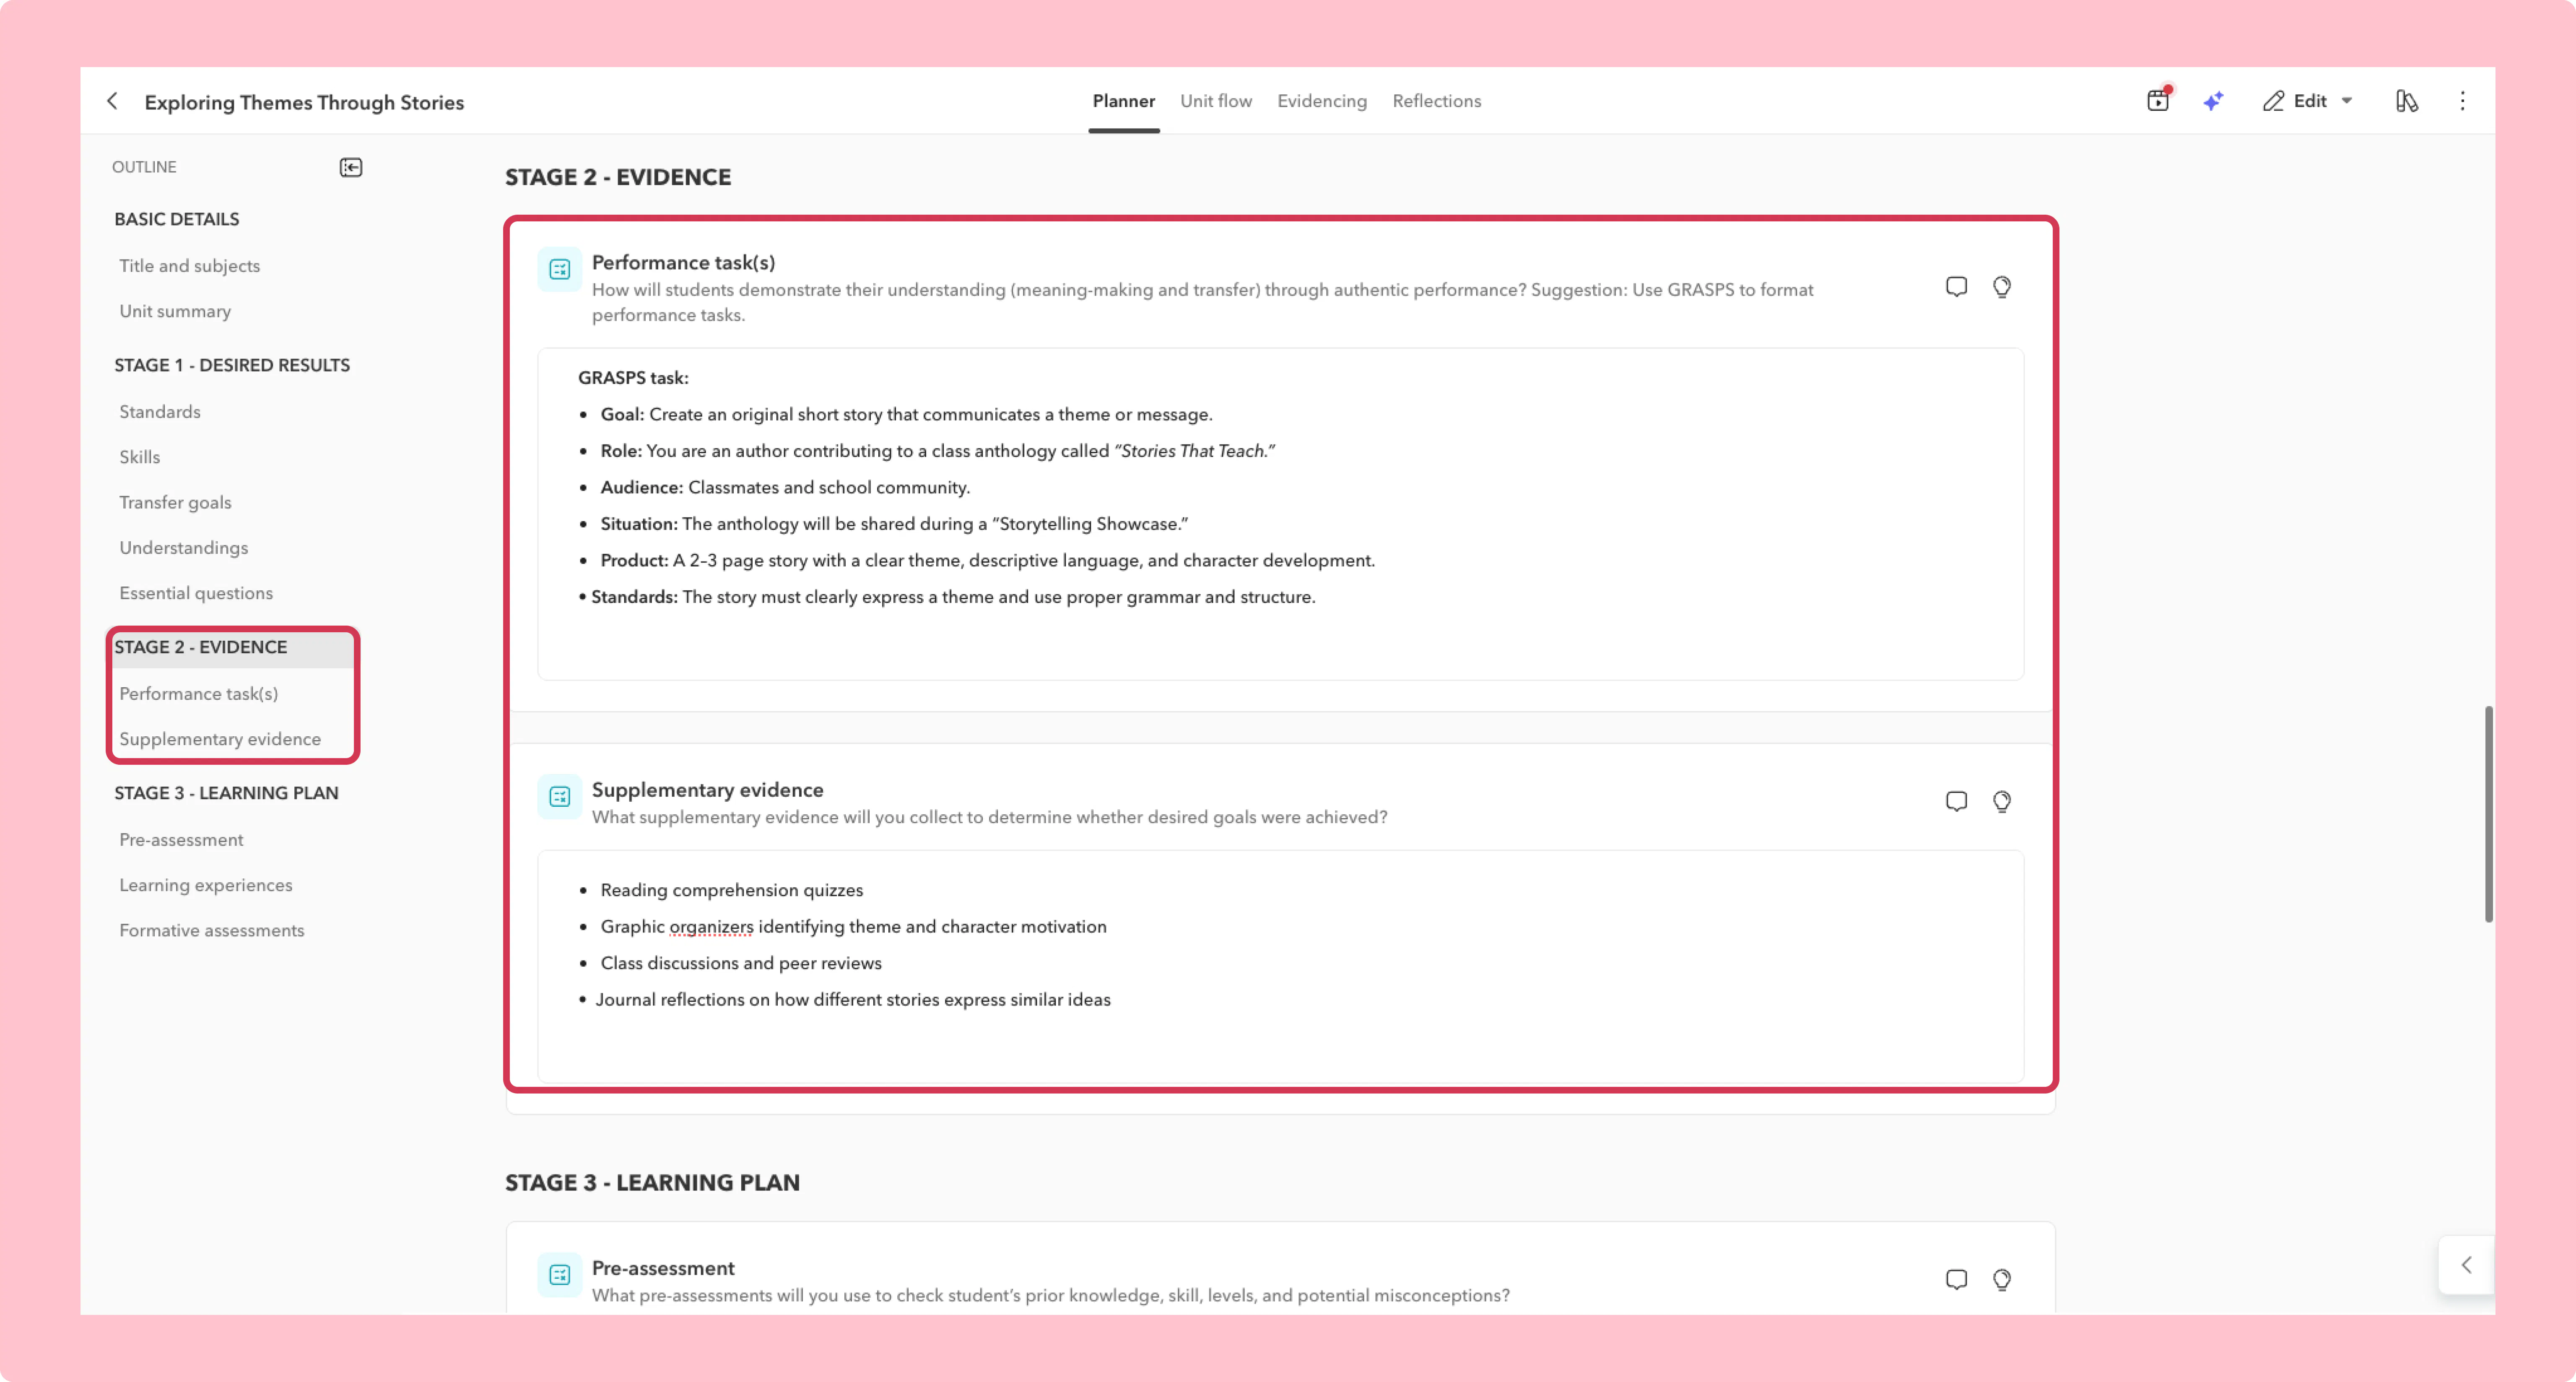Go to Title and subjects in outline

tap(189, 266)
